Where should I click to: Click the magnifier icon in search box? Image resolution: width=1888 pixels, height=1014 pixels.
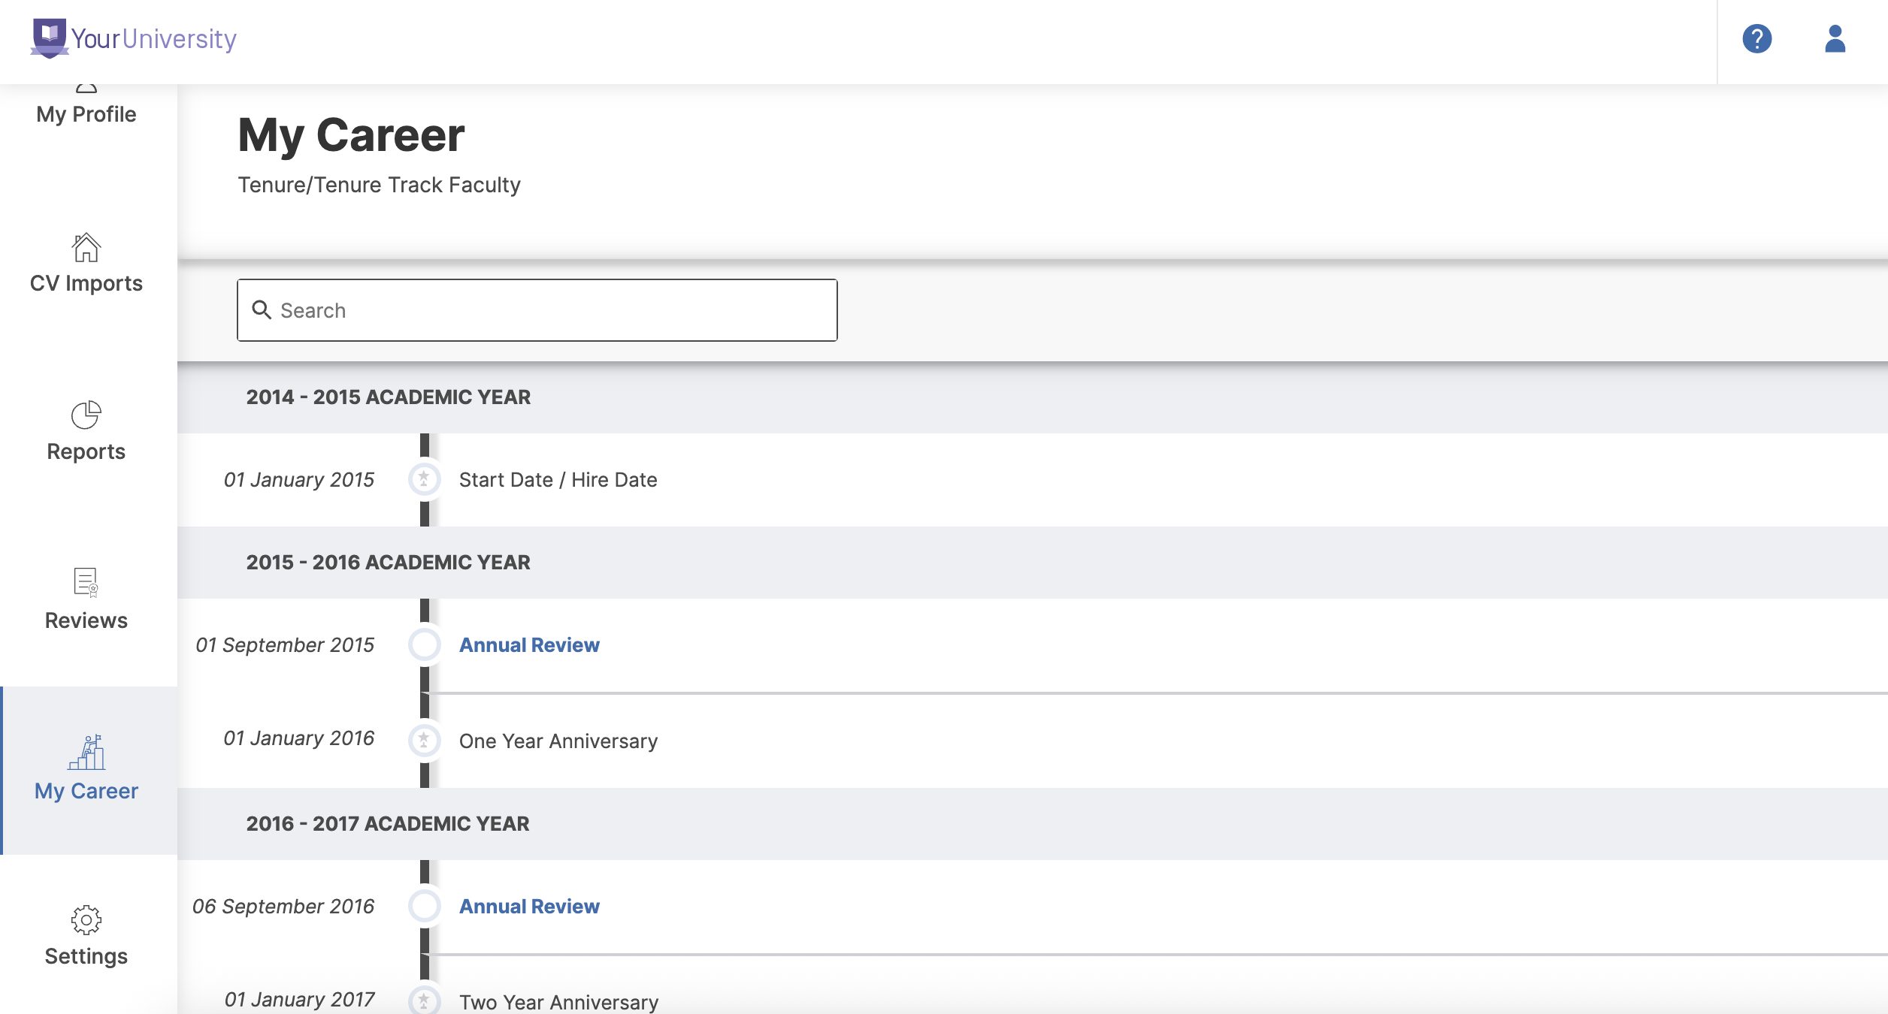(x=261, y=309)
